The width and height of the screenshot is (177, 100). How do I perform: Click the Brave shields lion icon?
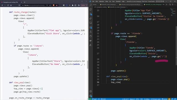click(x=54, y=5)
